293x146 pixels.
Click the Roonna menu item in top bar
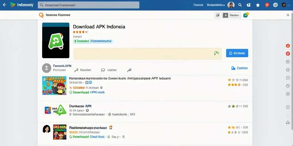pyautogui.click(x=198, y=5)
